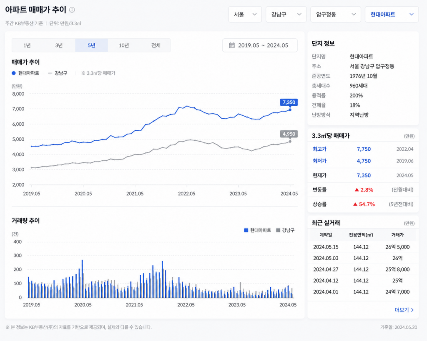Viewport: 427px width, 341px height.
Task: Select the 10년 period tab
Action: [123, 45]
